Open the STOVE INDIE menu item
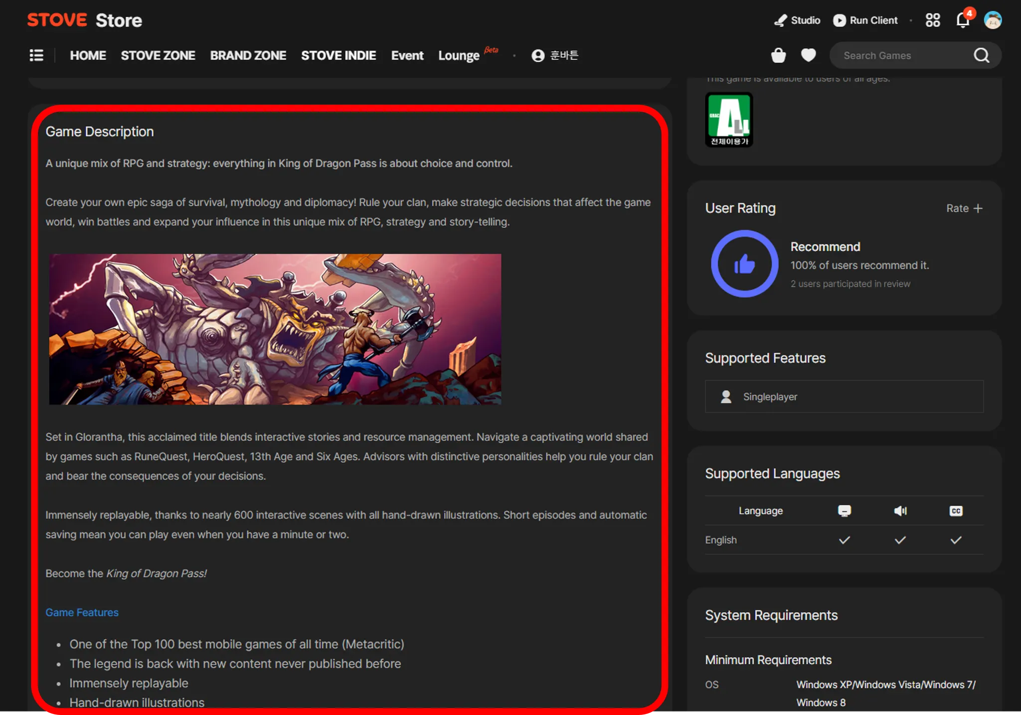Screen dimensions: 1021x715 tap(338, 55)
